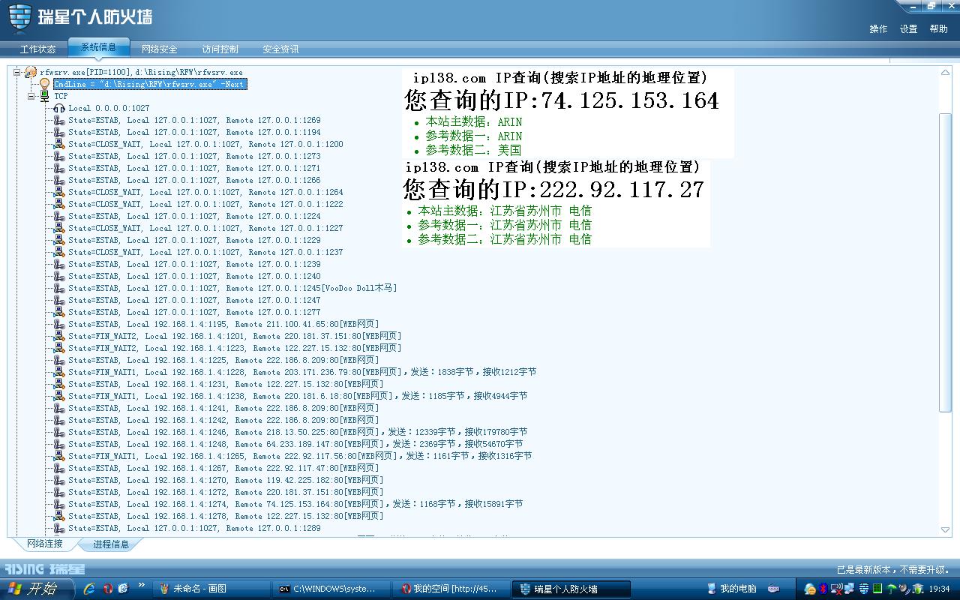Switch to the 工作状态 tab
The image size is (960, 600).
[x=37, y=49]
